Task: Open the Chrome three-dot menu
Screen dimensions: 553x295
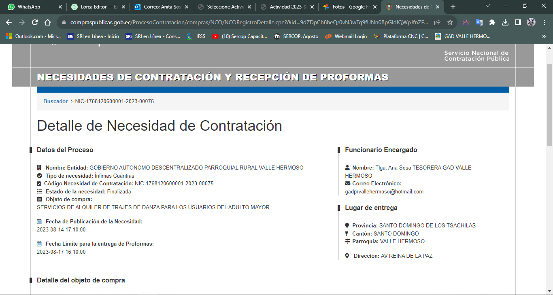Action: coord(544,23)
